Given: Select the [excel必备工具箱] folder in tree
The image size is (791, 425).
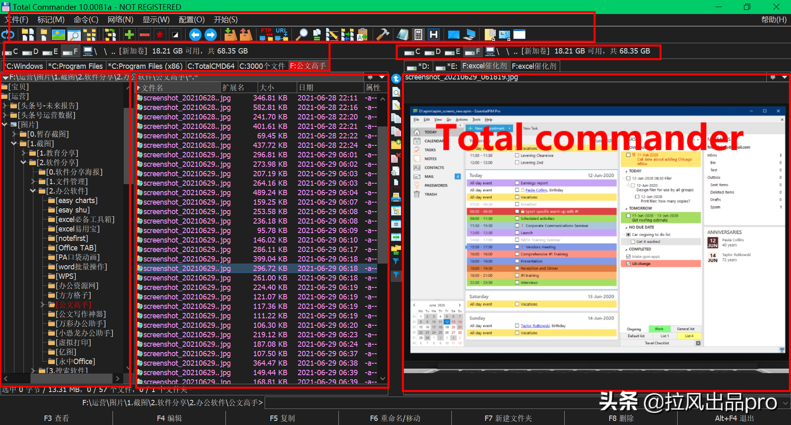Looking at the screenshot, I should (x=85, y=219).
